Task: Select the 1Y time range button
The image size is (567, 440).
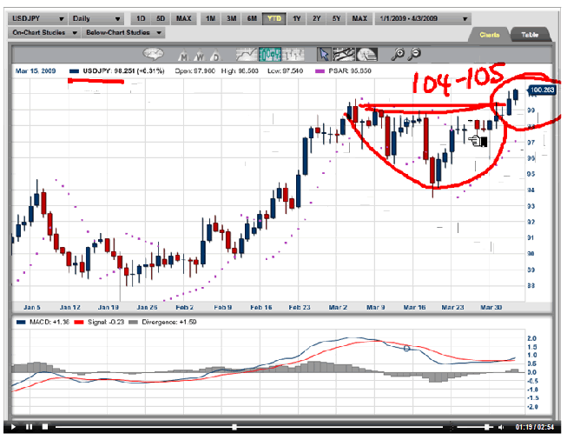Action: pyautogui.click(x=297, y=18)
